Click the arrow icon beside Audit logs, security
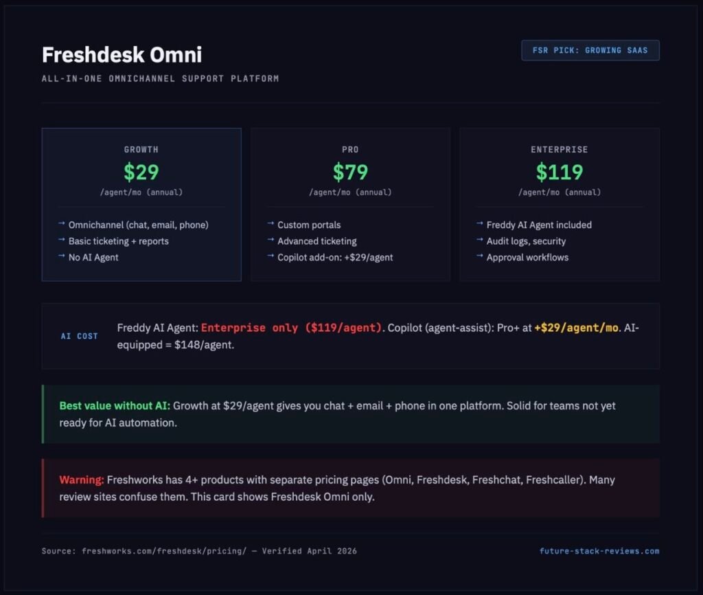Viewport: 703px width, 595px height. click(x=479, y=241)
